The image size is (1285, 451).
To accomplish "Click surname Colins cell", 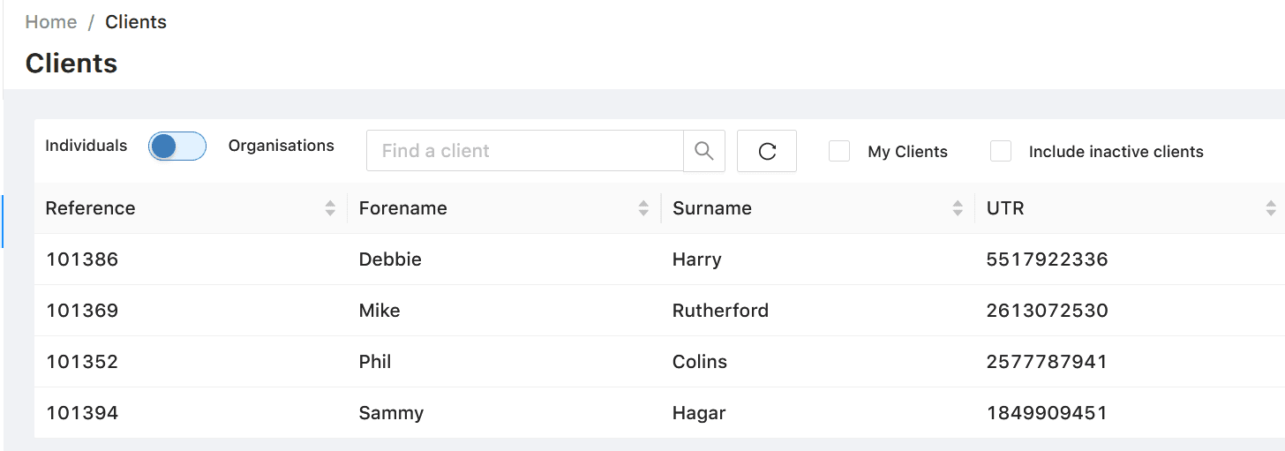I will point(700,362).
